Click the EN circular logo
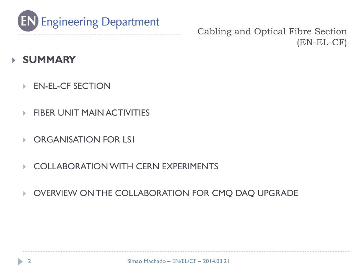This screenshot has height=272, width=363. (28, 21)
